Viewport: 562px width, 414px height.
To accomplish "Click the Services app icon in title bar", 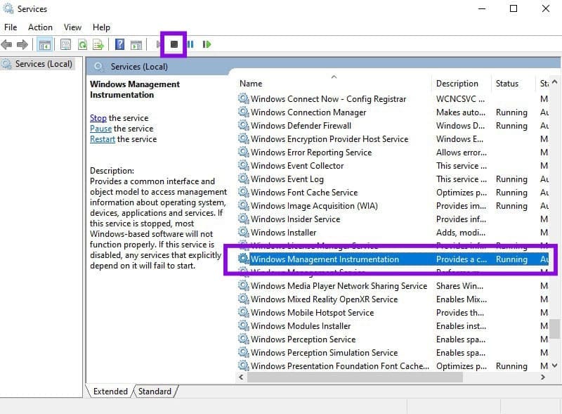I will [x=8, y=8].
